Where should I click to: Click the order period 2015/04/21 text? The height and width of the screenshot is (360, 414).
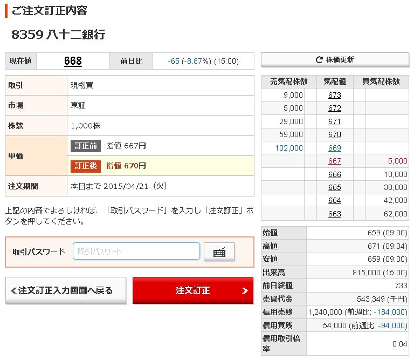pyautogui.click(x=119, y=186)
